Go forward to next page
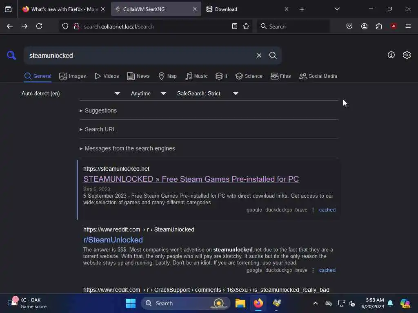 (x=24, y=26)
